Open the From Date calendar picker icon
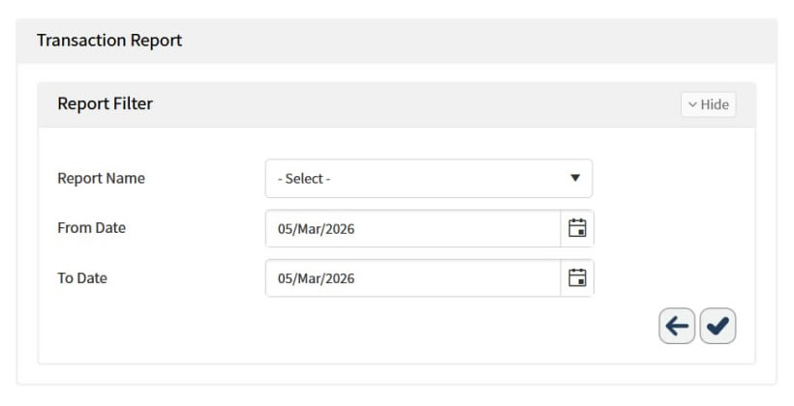 577,228
